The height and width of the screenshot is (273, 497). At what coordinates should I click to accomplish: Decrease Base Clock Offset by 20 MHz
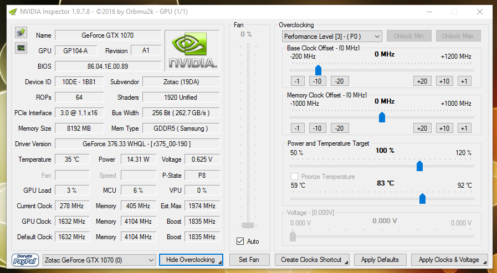point(340,81)
